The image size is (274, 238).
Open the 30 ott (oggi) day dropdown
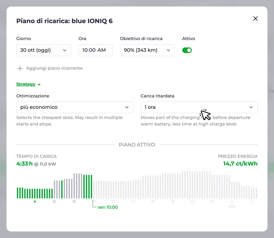(44, 50)
